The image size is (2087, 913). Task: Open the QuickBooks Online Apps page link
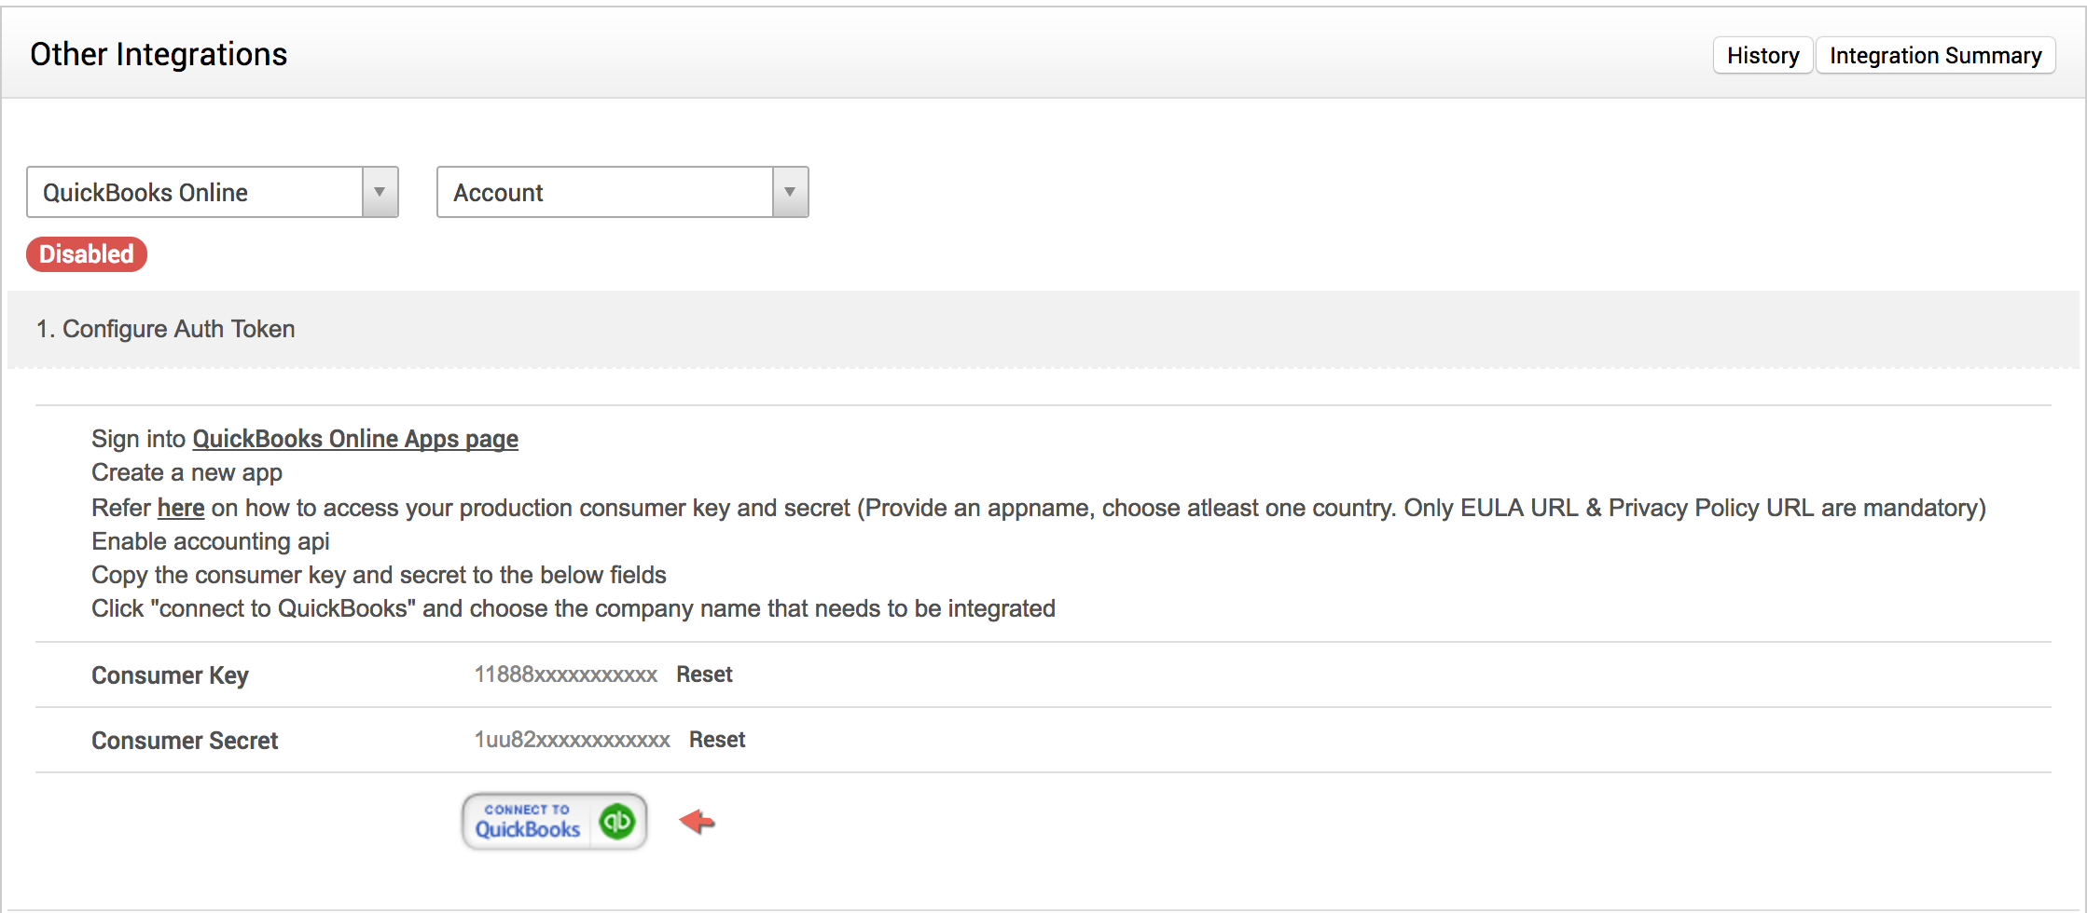tap(355, 439)
